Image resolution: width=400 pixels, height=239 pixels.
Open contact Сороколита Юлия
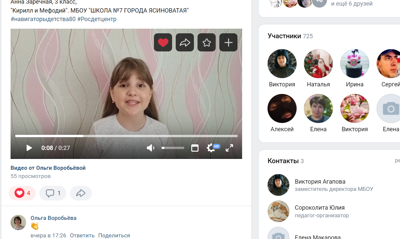(320, 208)
